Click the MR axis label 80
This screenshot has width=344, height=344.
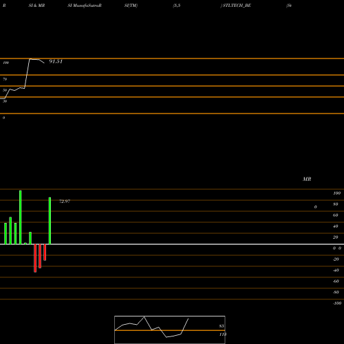[x=336, y=204]
